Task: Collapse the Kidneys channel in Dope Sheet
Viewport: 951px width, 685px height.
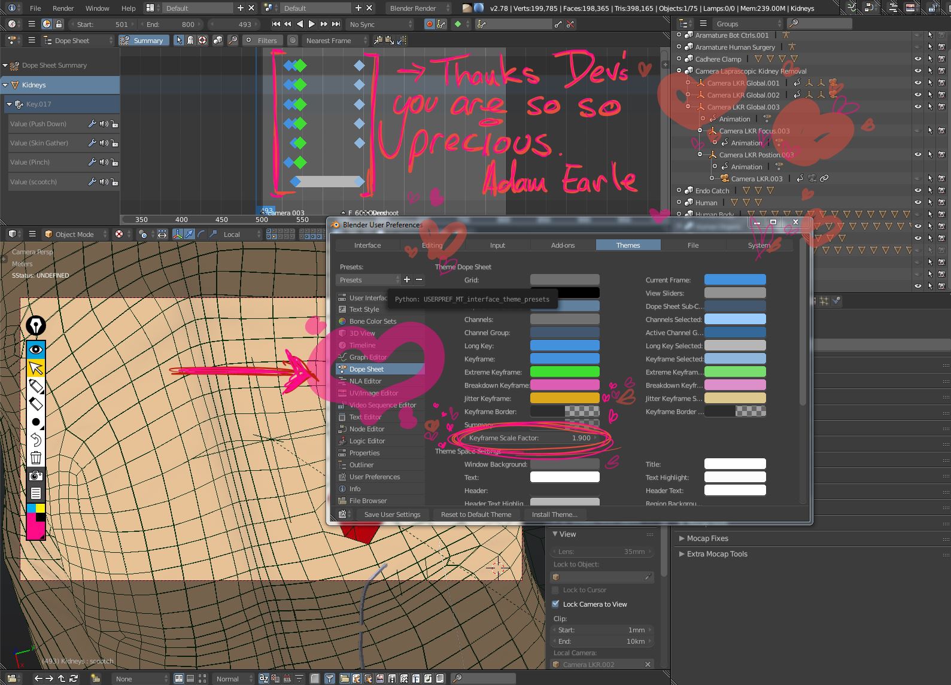Action: 5,85
